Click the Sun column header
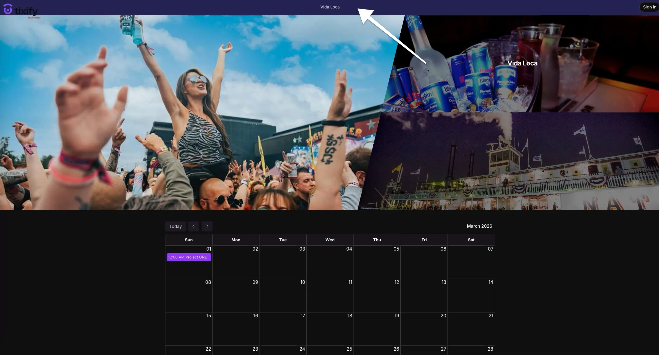Image resolution: width=659 pixels, height=355 pixels. (189, 240)
